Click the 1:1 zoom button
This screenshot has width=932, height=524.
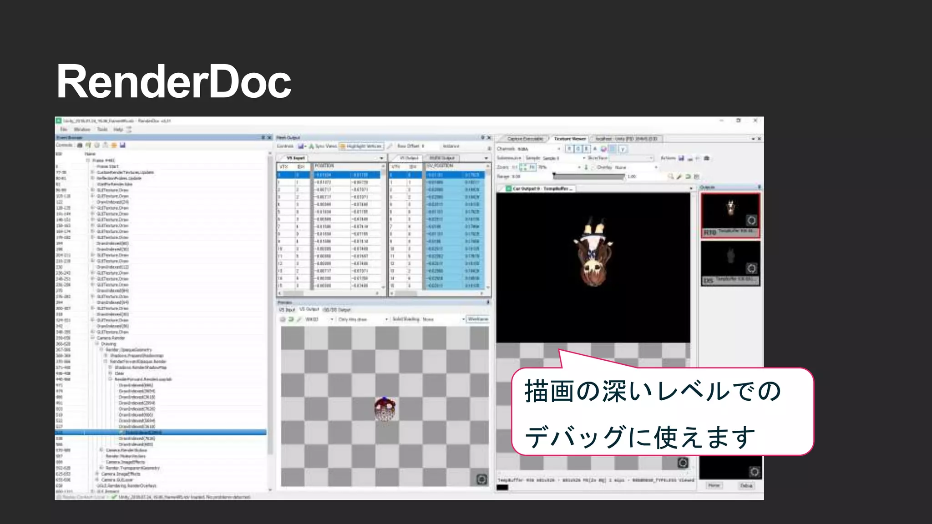[x=515, y=167]
